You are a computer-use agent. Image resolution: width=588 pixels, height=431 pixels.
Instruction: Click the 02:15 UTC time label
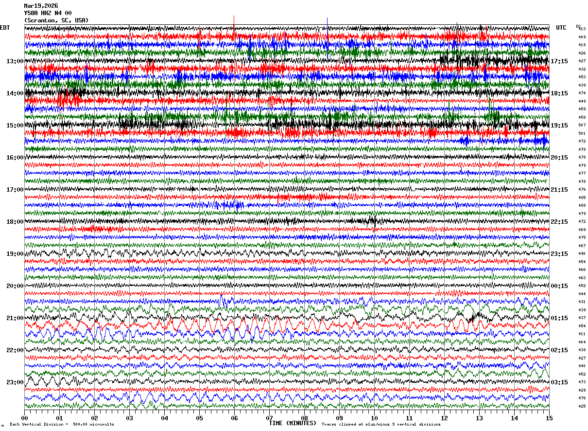[559, 350]
